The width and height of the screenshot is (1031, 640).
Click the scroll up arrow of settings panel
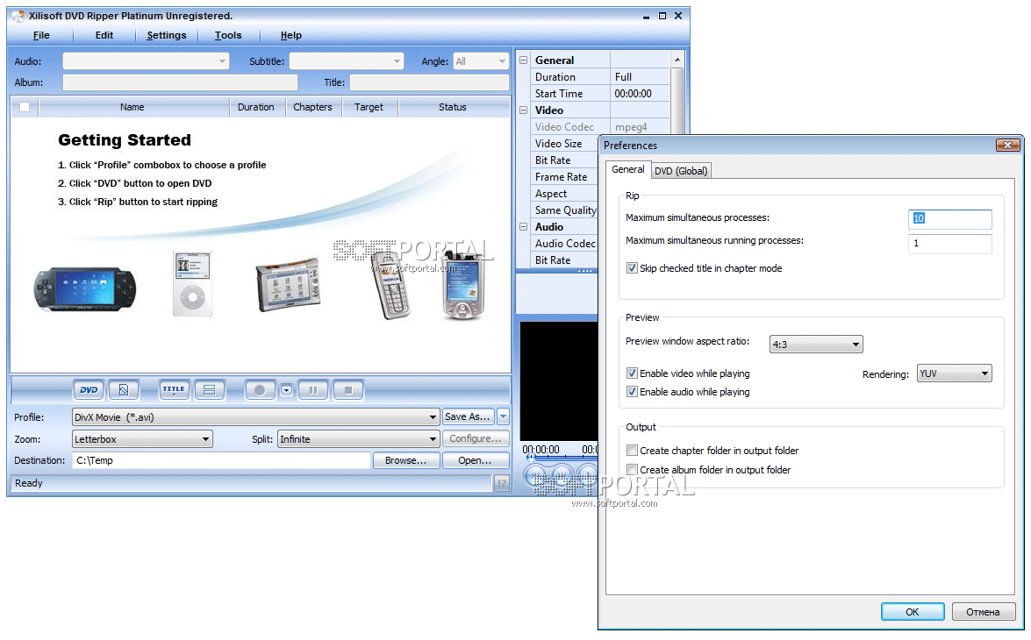[x=677, y=60]
